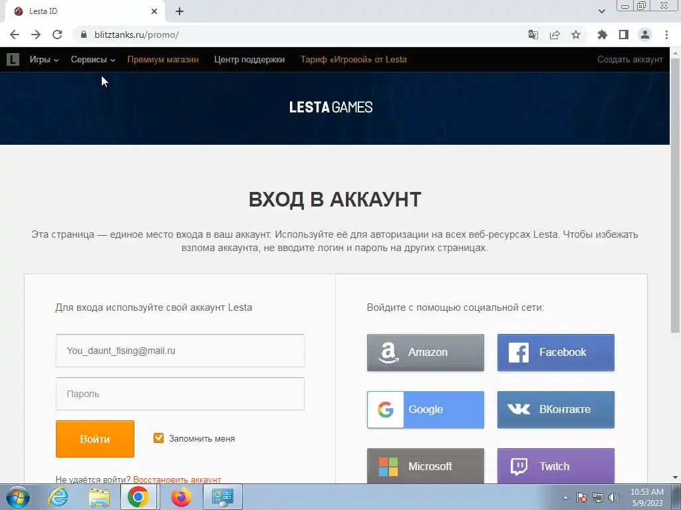Image resolution: width=681 pixels, height=510 pixels.
Task: Toggle Запомнить меня checkbox
Action: click(158, 438)
